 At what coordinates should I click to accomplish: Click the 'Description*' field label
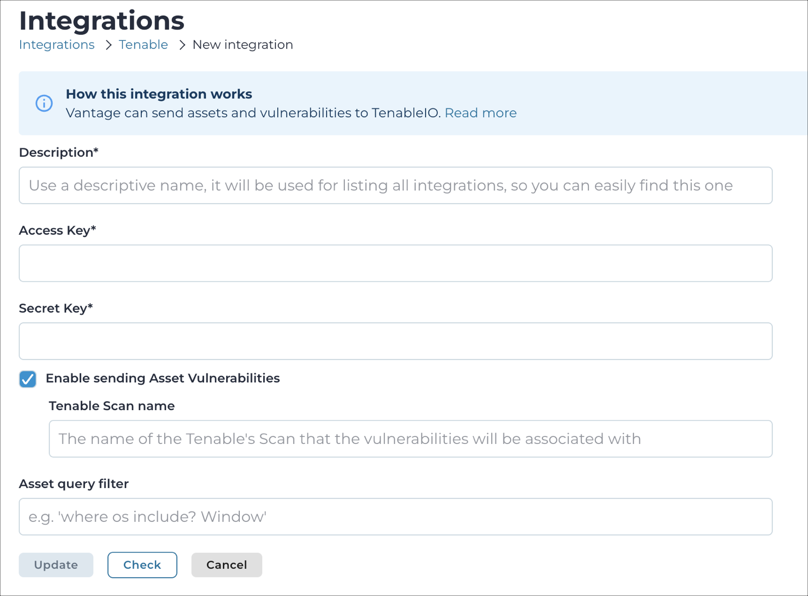point(59,153)
